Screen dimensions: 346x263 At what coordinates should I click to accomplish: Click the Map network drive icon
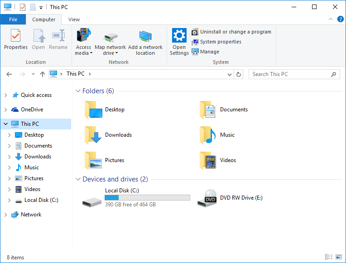110,37
